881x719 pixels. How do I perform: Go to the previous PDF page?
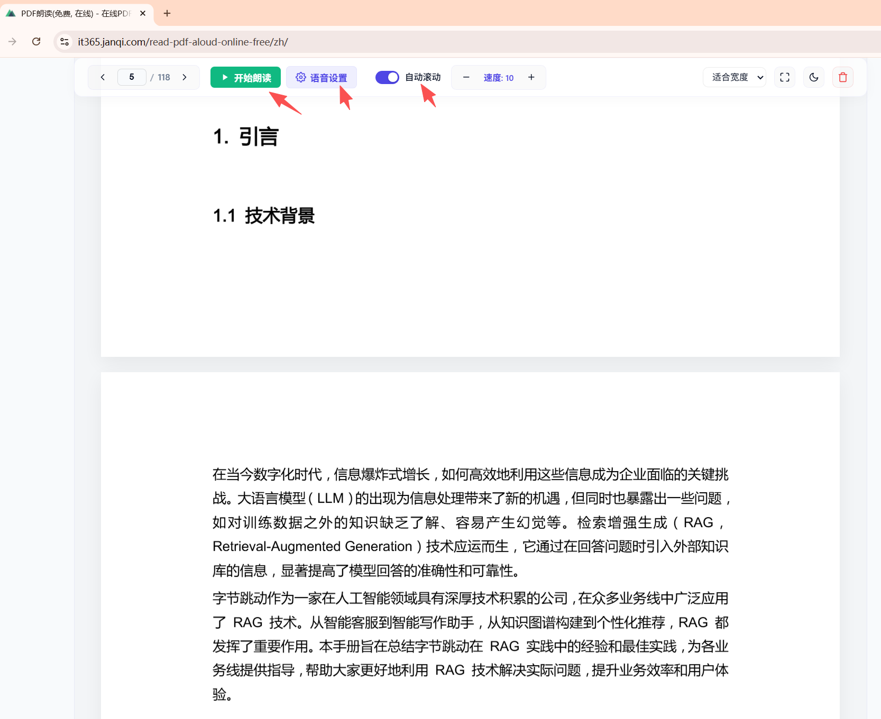103,77
